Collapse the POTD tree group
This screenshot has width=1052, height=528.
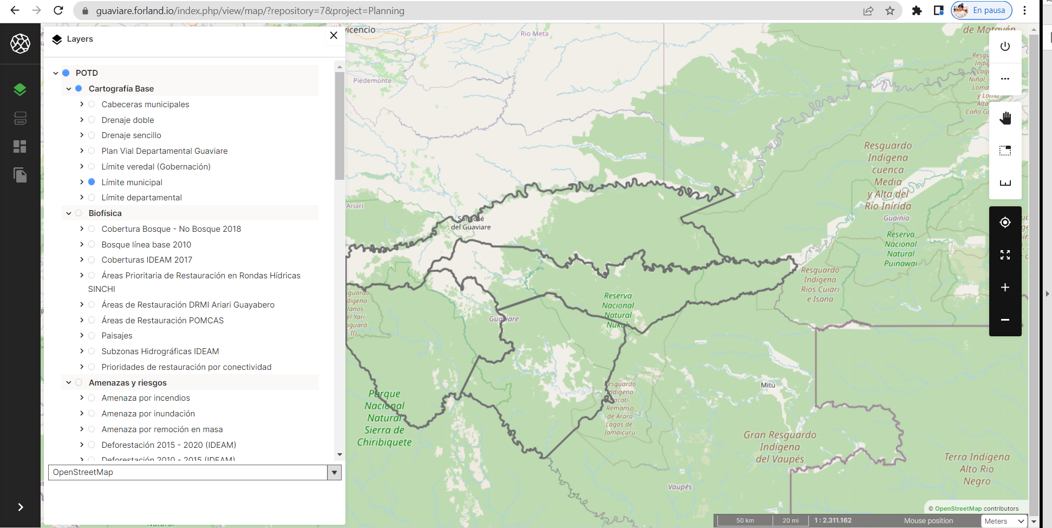click(x=56, y=73)
